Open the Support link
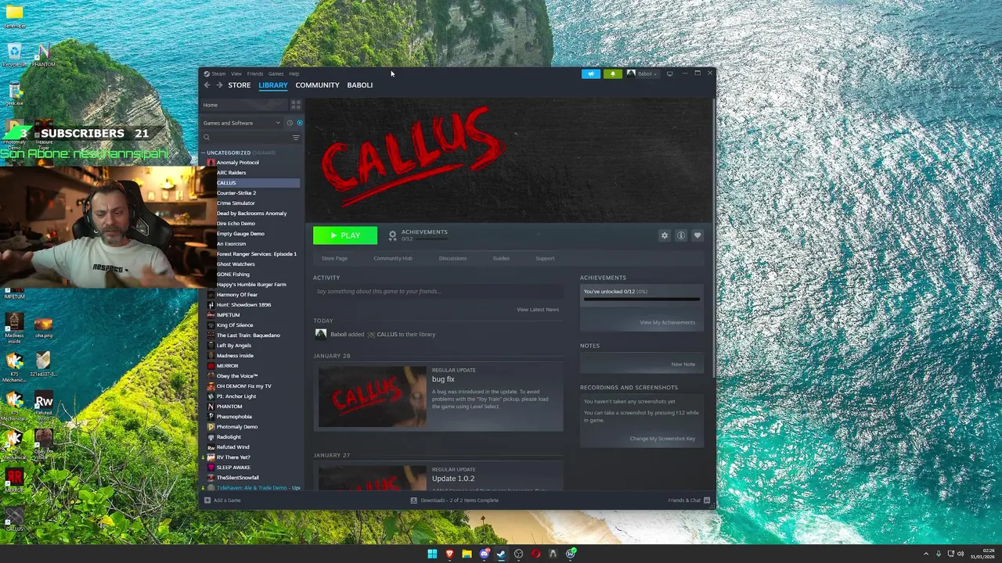Image resolution: width=1002 pixels, height=563 pixels. pyautogui.click(x=545, y=258)
